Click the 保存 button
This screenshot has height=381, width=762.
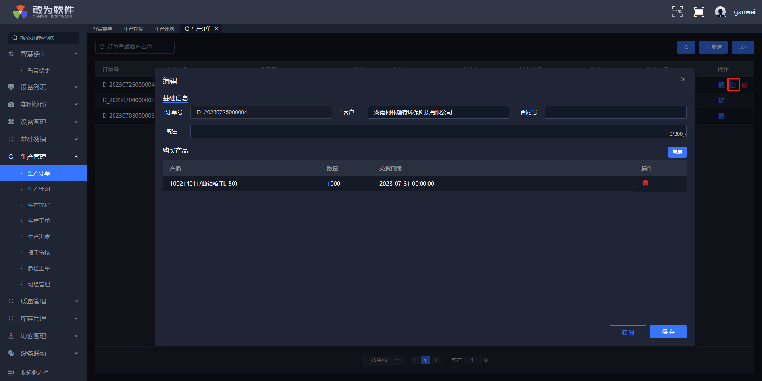pyautogui.click(x=668, y=332)
